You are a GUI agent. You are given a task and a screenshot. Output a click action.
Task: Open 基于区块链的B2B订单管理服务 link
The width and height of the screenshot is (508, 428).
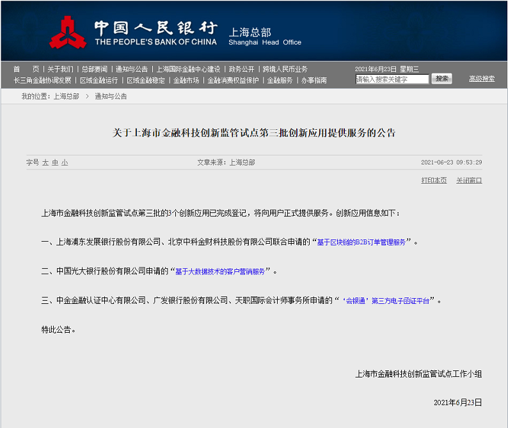pyautogui.click(x=361, y=242)
